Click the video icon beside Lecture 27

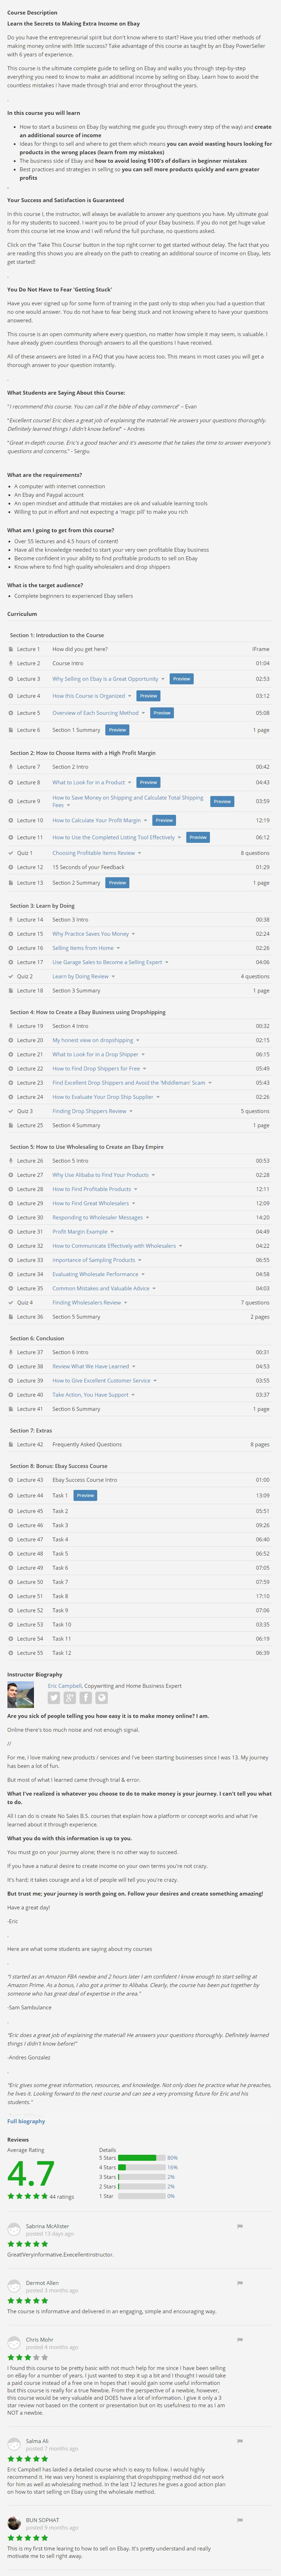[11, 1175]
